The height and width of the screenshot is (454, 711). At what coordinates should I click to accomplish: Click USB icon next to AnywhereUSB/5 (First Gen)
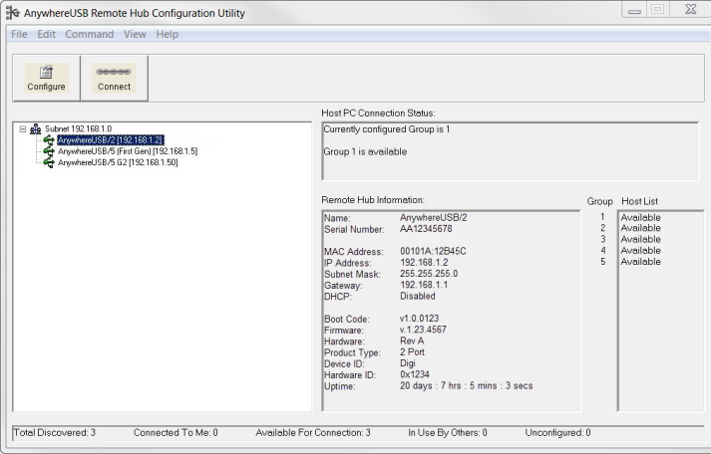click(x=49, y=151)
